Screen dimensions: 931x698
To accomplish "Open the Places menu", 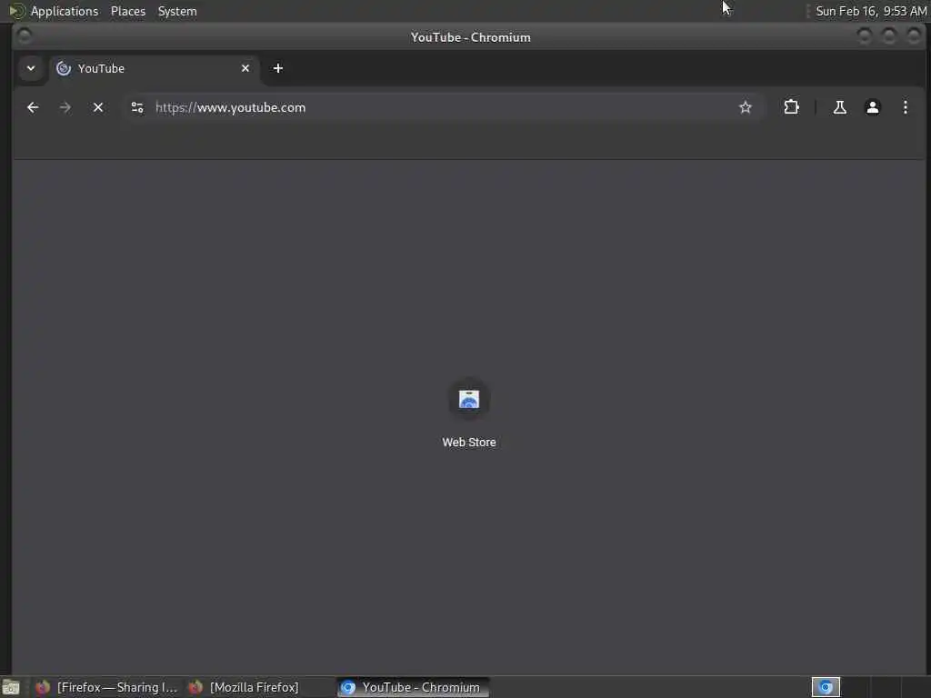I will [128, 11].
